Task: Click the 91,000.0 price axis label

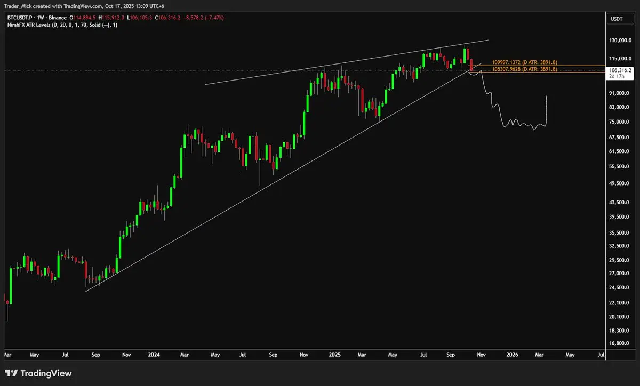Action: tap(620, 93)
